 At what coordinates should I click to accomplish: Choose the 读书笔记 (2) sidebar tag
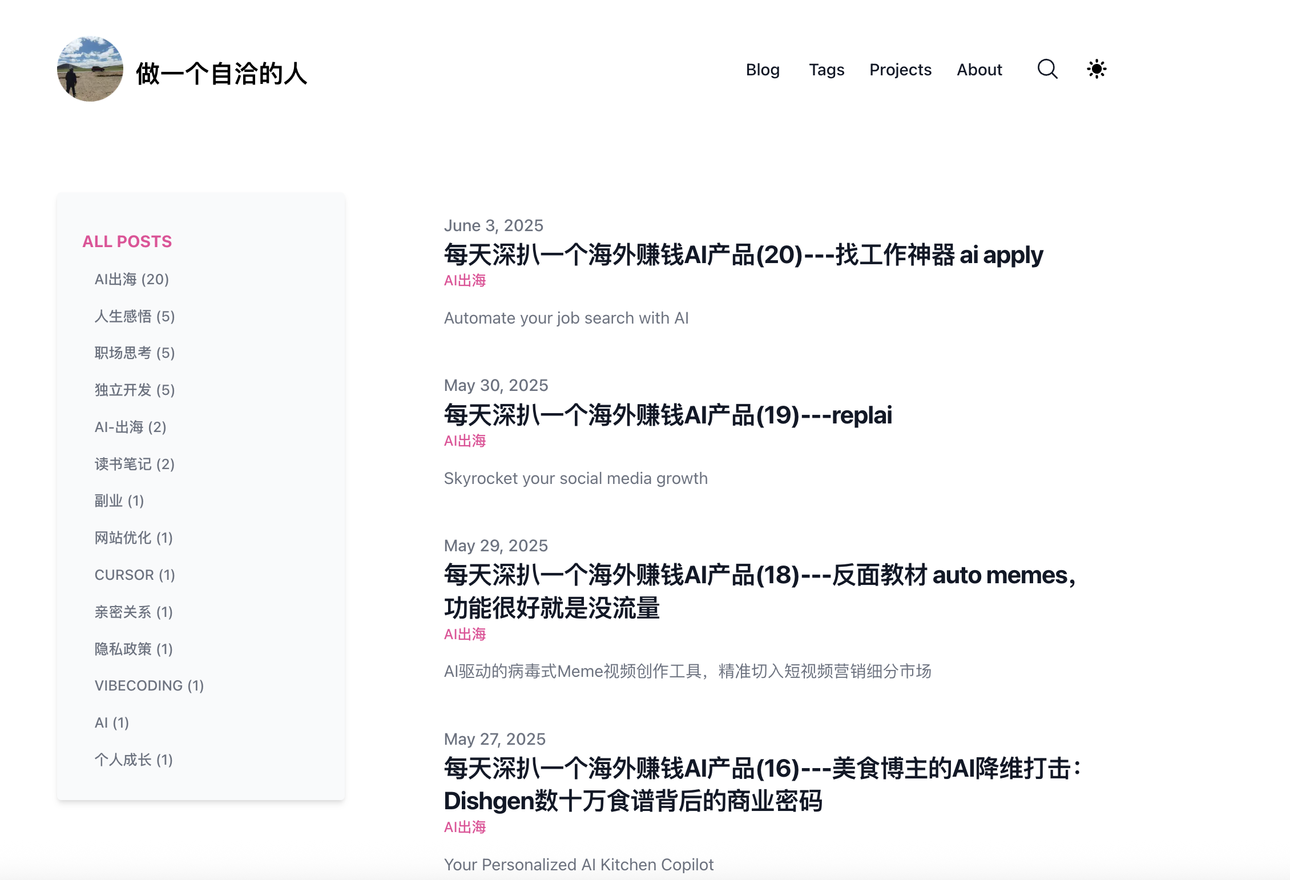pyautogui.click(x=135, y=464)
